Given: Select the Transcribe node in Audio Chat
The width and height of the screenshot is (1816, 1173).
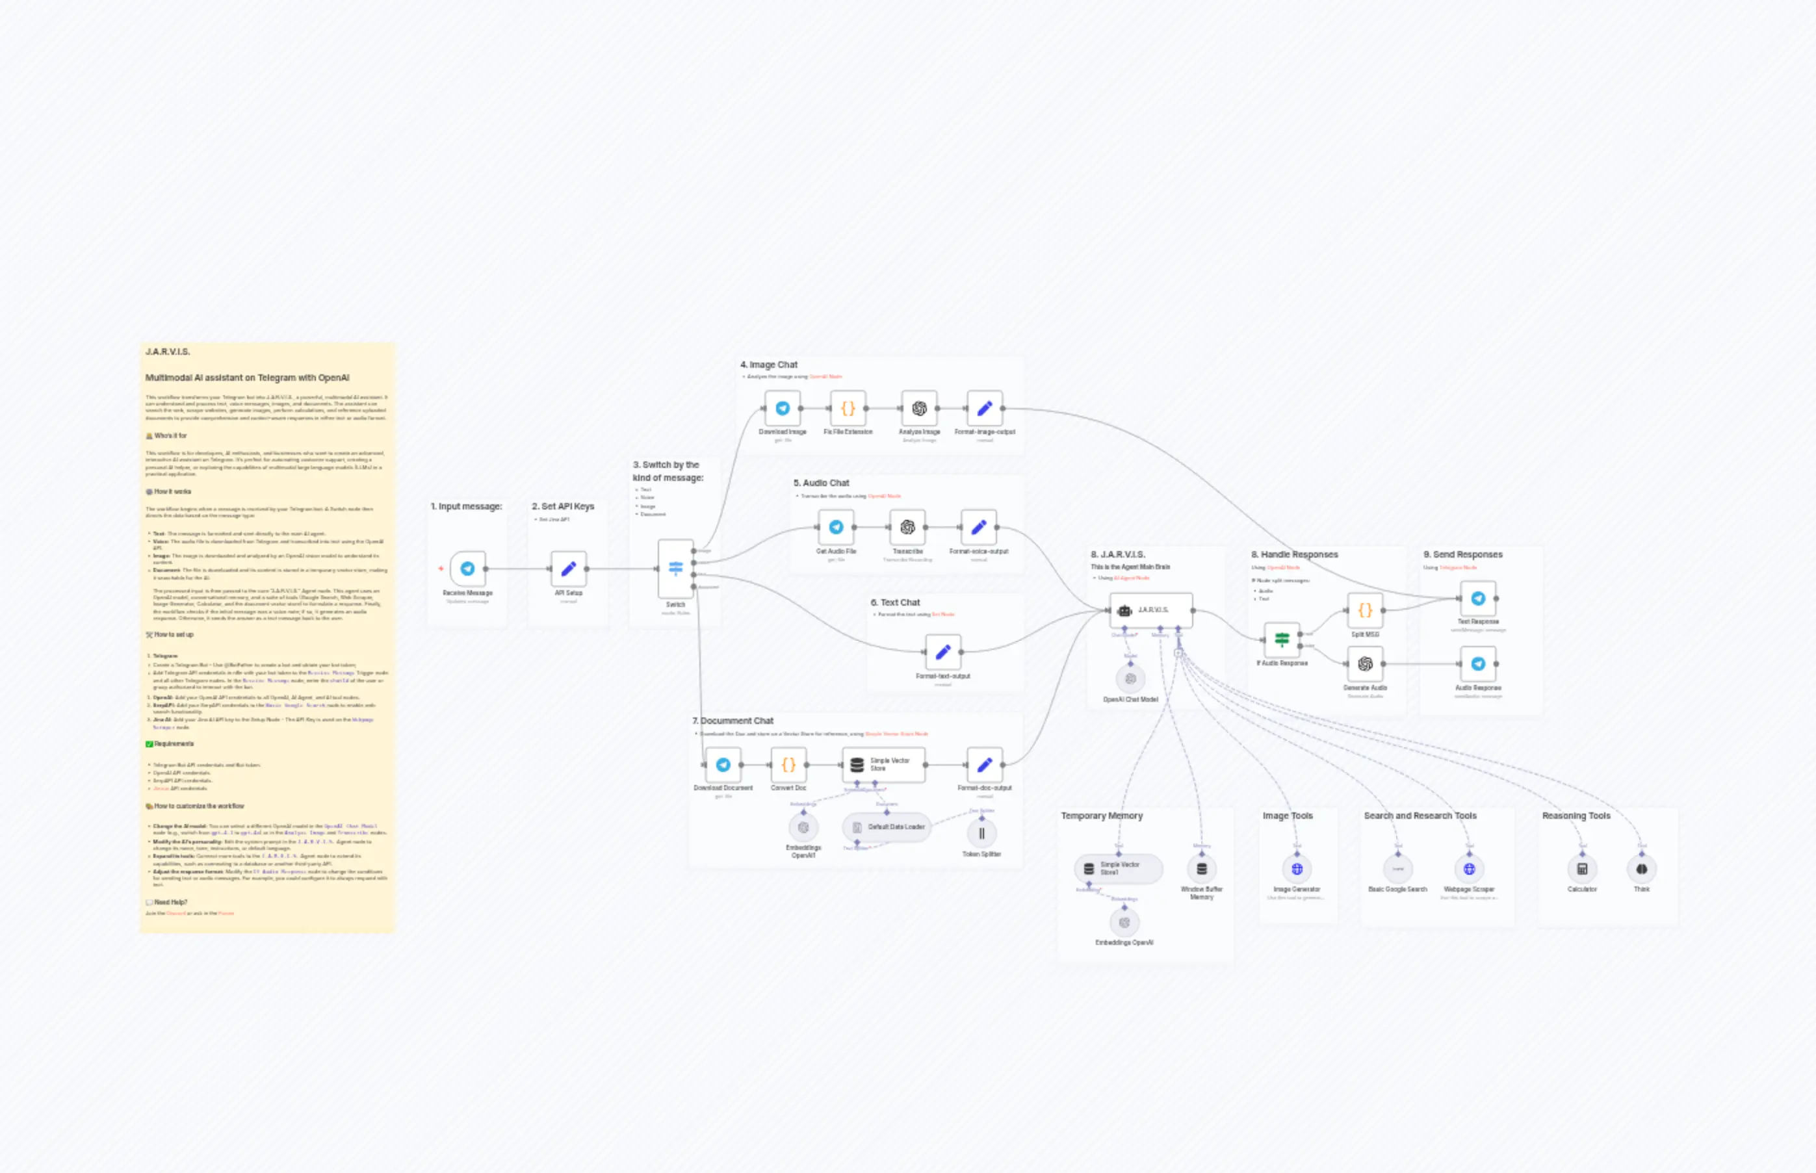Looking at the screenshot, I should tap(907, 527).
